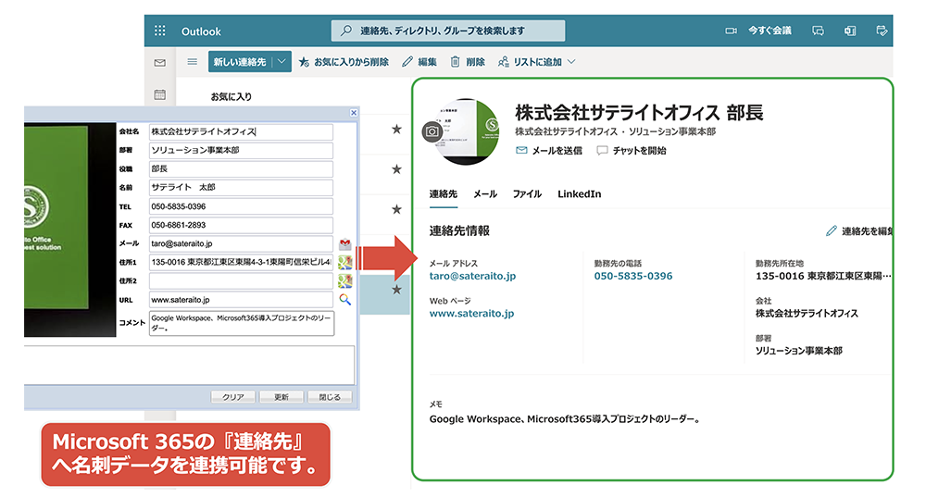Switch to the ファイル tab
Screen dimensions: 926x497
(x=528, y=194)
